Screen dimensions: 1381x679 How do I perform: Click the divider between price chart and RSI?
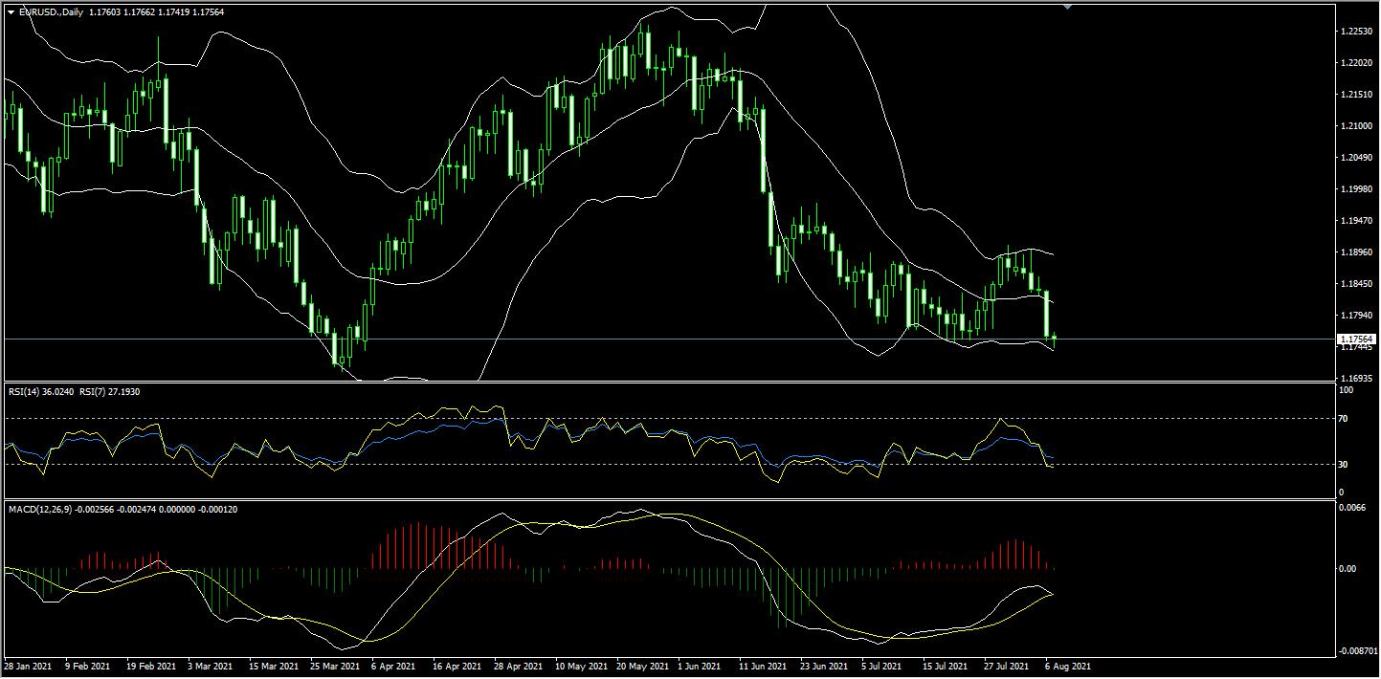coord(670,383)
